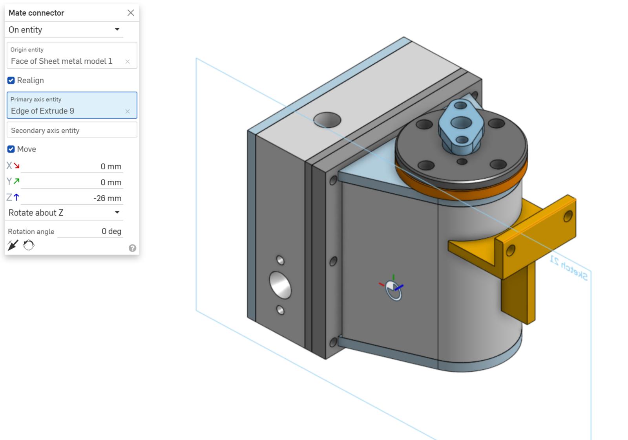Close the Mate connector dialog
Viewport: 628px width, 440px height.
pyautogui.click(x=130, y=13)
